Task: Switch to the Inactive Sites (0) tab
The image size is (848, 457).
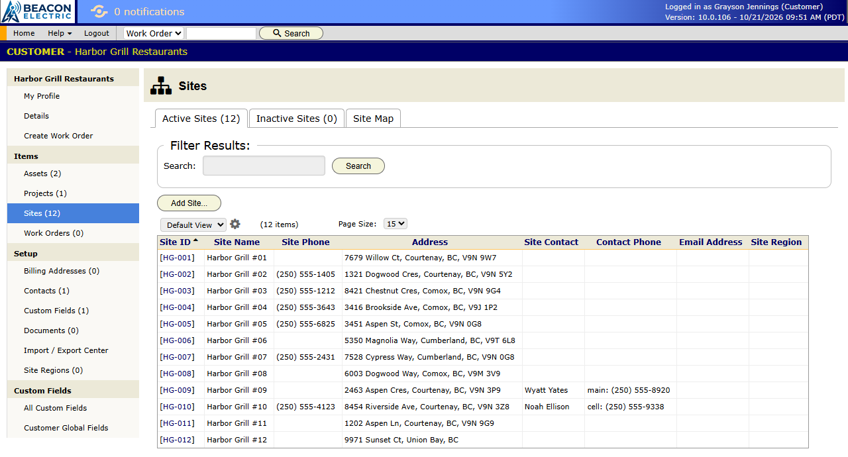Action: [297, 119]
